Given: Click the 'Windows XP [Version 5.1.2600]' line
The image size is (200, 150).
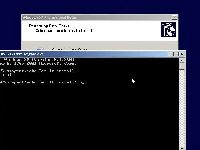Looking at the screenshot, I should pos(38,60).
